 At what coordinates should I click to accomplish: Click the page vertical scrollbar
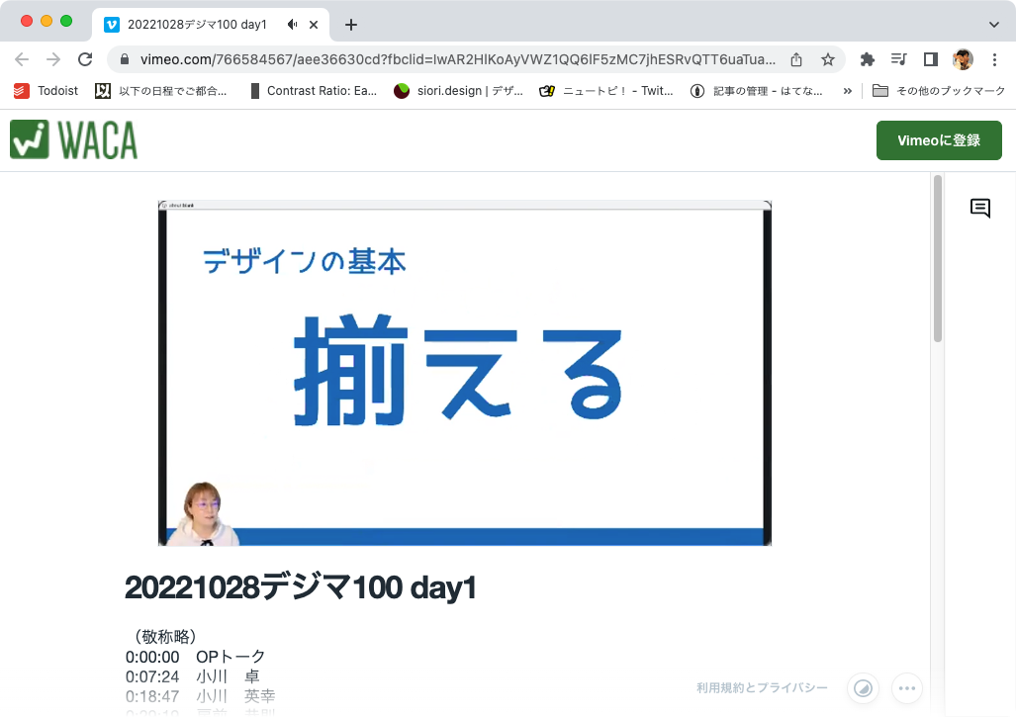[x=937, y=258]
